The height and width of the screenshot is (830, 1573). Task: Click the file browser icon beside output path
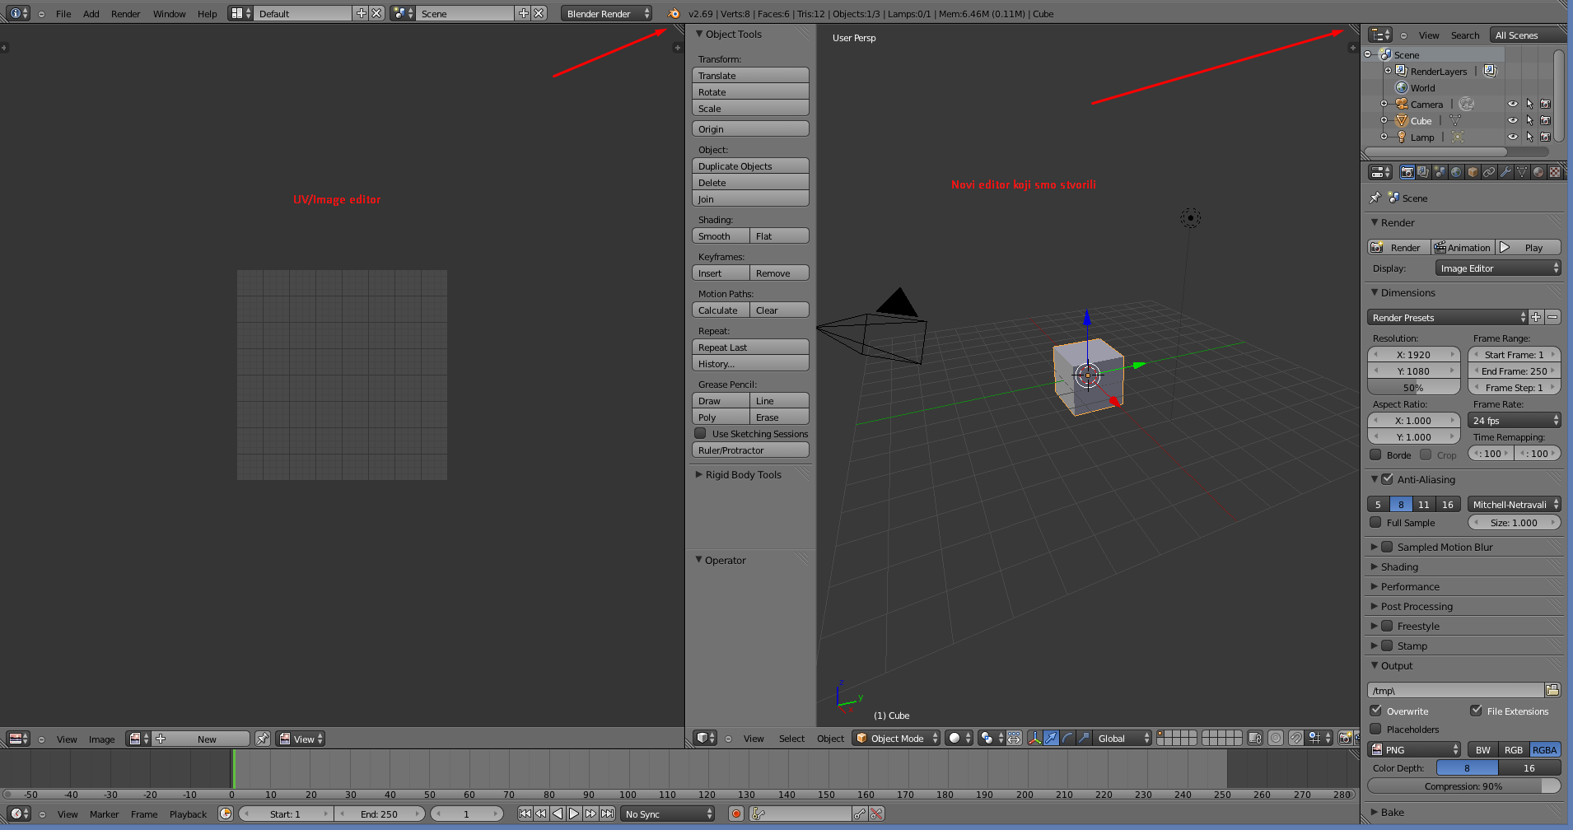coord(1552,690)
